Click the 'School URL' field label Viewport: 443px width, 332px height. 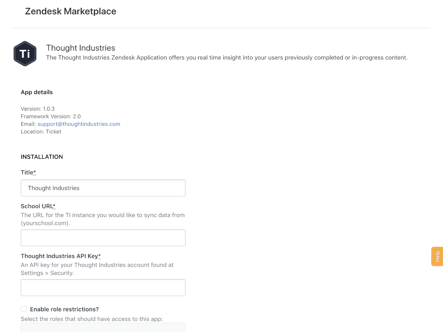[38, 206]
